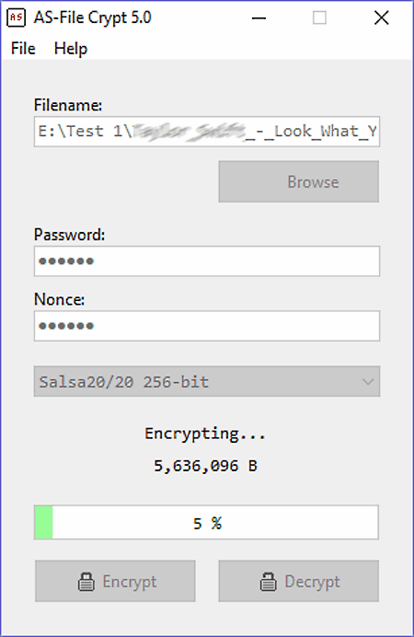Click the padlock icon on Decrypt button
Image resolution: width=414 pixels, height=637 pixels.
[x=268, y=582]
